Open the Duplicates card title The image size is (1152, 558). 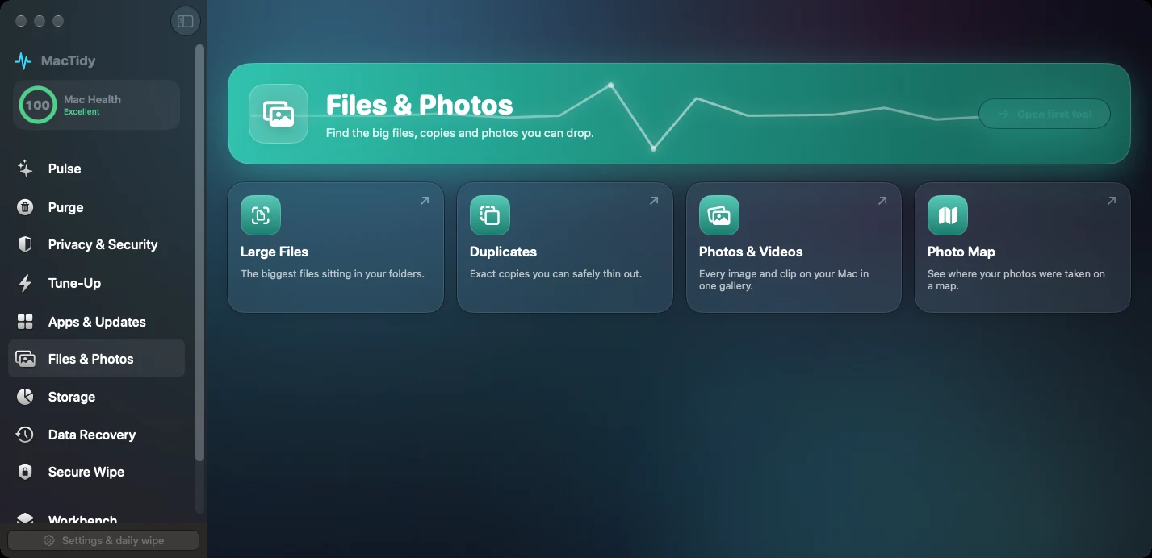tap(503, 252)
